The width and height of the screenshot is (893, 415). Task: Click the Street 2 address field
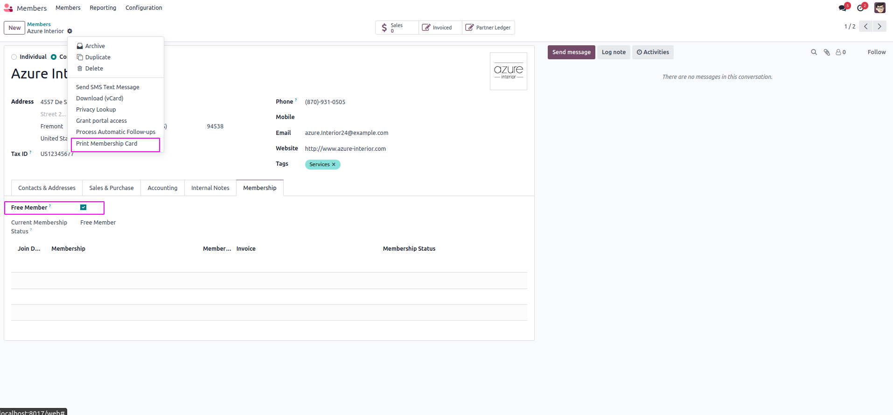[x=53, y=114]
